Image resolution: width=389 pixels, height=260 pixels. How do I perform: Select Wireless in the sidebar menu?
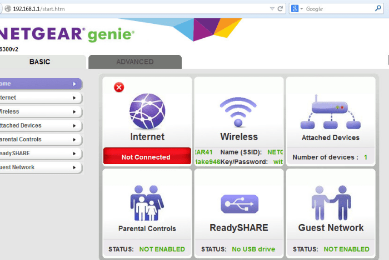coord(41,111)
